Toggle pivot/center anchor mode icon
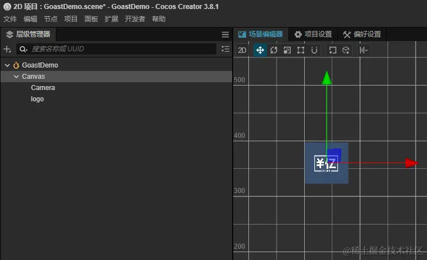Viewport: 427px width, 260px height. pos(332,50)
